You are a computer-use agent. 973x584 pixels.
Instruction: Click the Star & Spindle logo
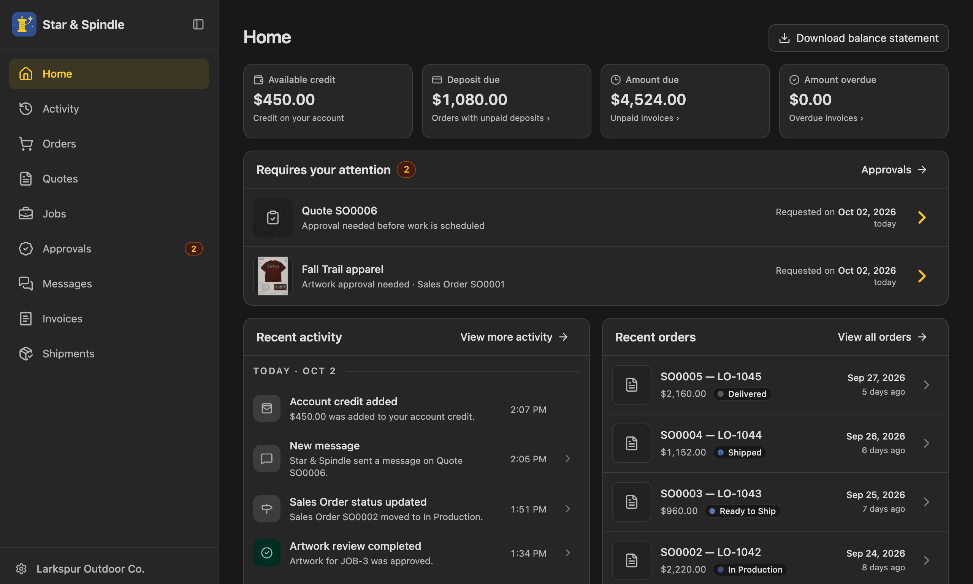24,24
